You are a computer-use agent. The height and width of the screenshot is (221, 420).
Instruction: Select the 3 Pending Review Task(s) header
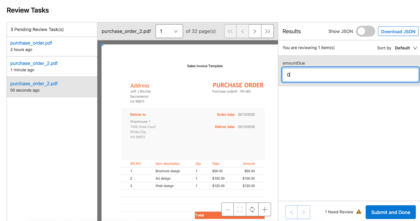[x=37, y=29]
